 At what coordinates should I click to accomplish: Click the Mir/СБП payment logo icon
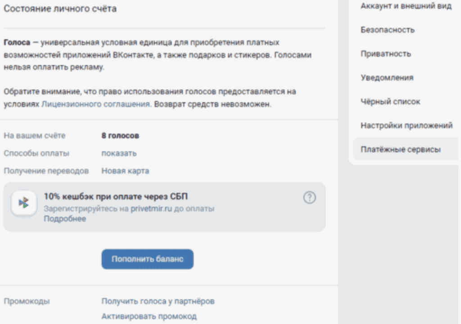coord(24,202)
